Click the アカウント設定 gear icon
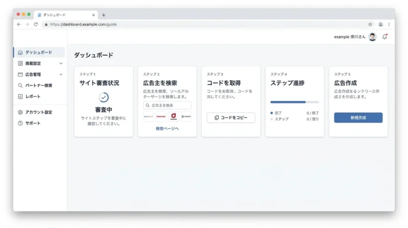The image size is (408, 228). tap(20, 112)
